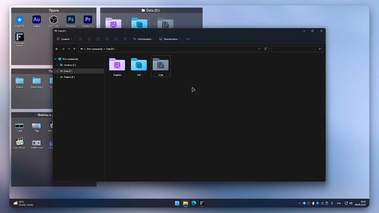Screen dimensions: 379x213
Task: Open Photoshop from the Проги fence
Action: point(70,21)
